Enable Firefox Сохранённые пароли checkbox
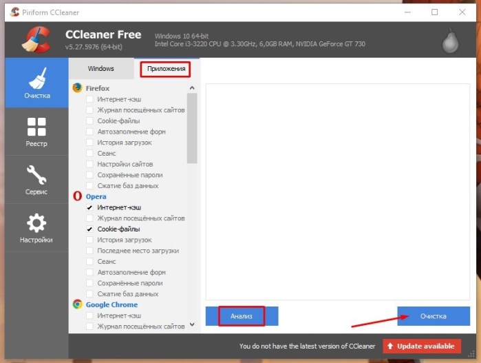Image resolution: width=481 pixels, height=363 pixels. (x=89, y=175)
